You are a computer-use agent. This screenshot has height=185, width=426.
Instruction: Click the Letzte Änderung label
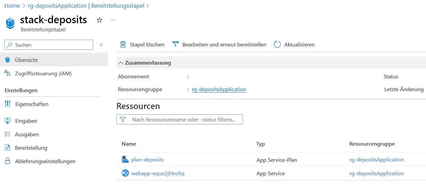click(404, 89)
